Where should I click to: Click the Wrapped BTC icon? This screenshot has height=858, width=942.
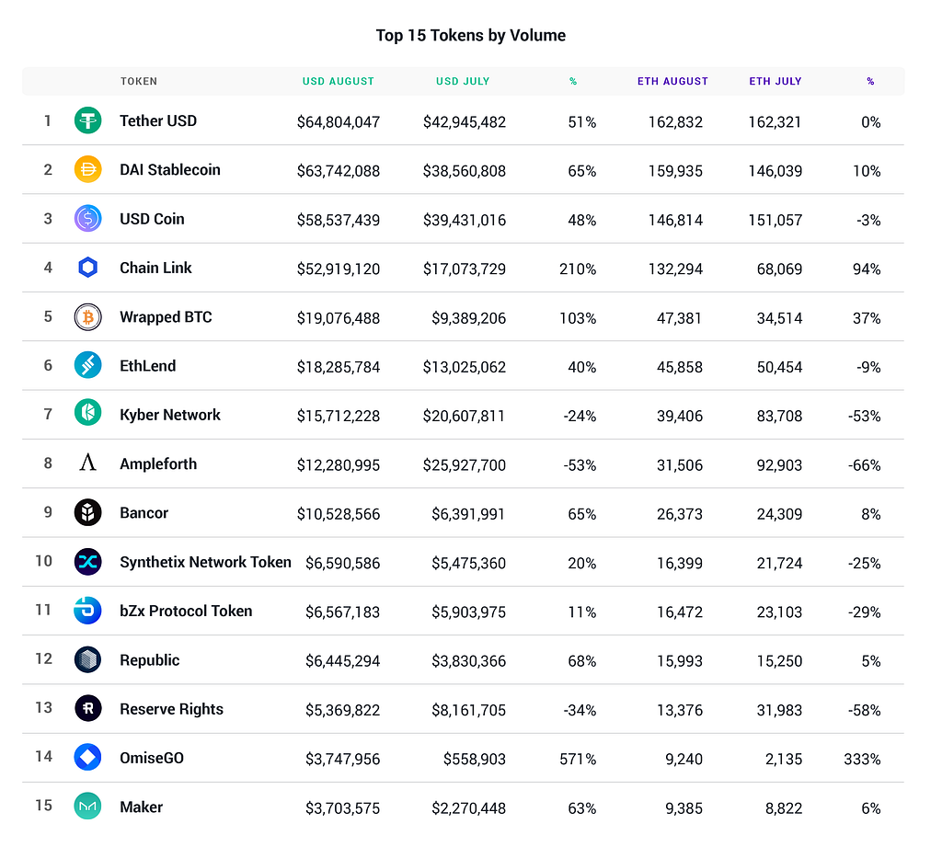coord(88,317)
